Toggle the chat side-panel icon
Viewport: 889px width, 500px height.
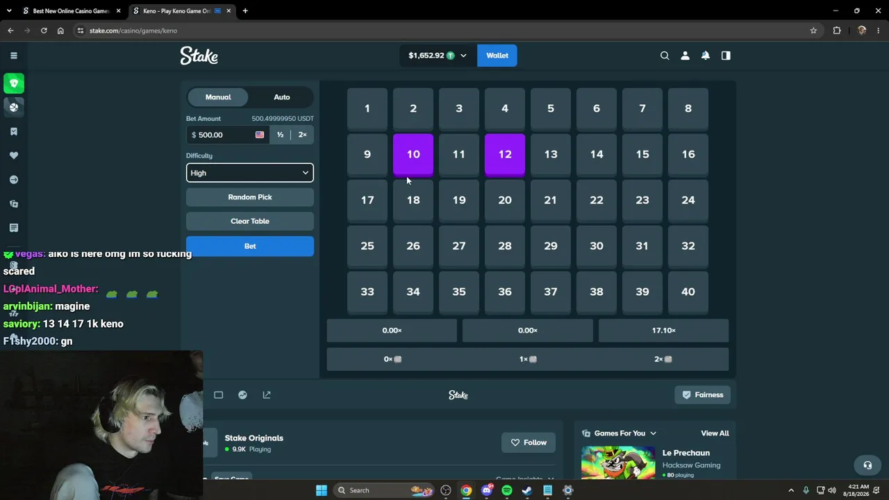[726, 56]
